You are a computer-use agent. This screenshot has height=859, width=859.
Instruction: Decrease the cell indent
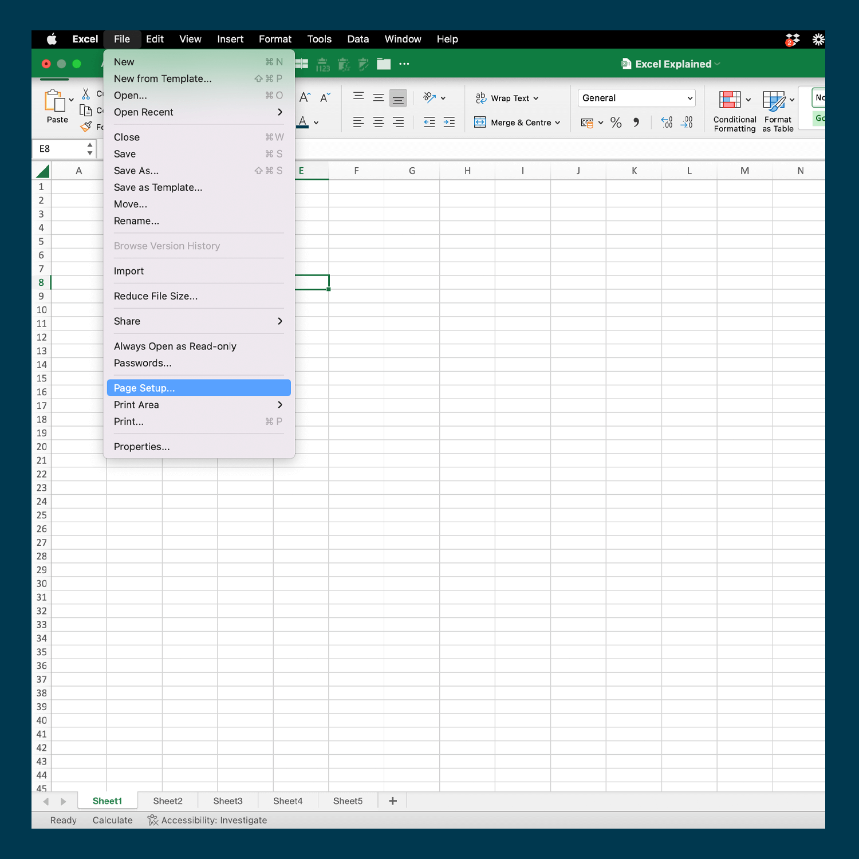pos(429,122)
